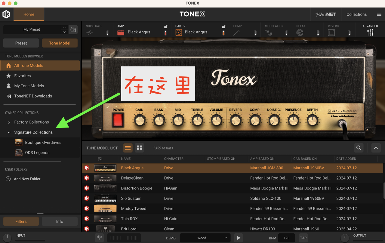Select the Distortion Boogie tone model row
This screenshot has width=385, height=243.
[233, 188]
